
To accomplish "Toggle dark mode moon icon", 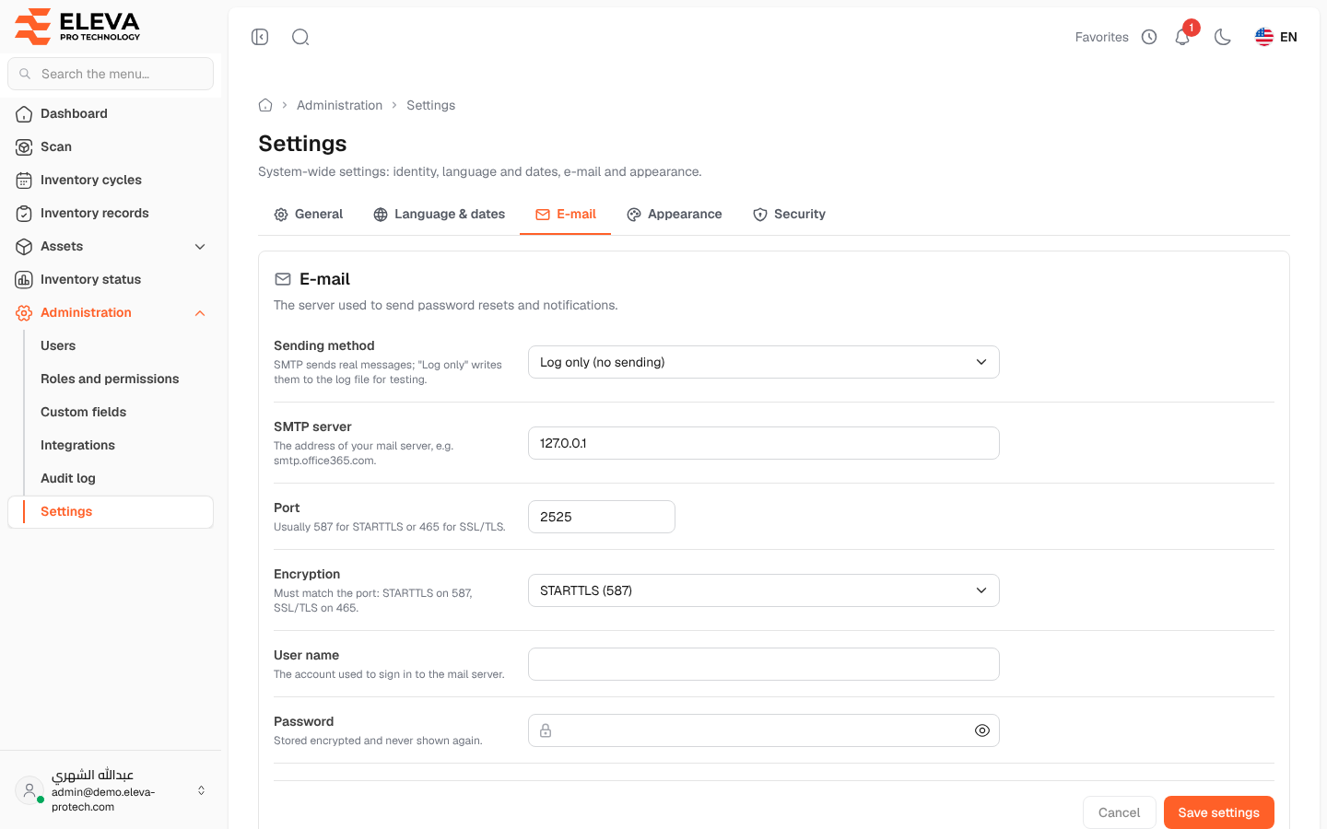I will (x=1223, y=37).
